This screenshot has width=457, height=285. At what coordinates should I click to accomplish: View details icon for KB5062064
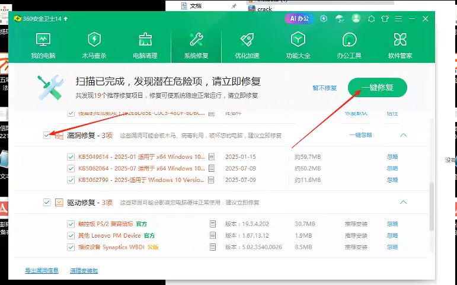click(212, 168)
